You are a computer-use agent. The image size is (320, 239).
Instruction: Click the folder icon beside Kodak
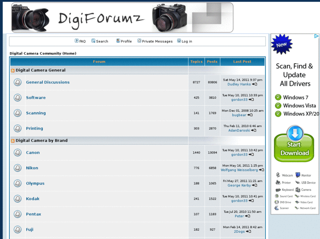[x=18, y=199]
